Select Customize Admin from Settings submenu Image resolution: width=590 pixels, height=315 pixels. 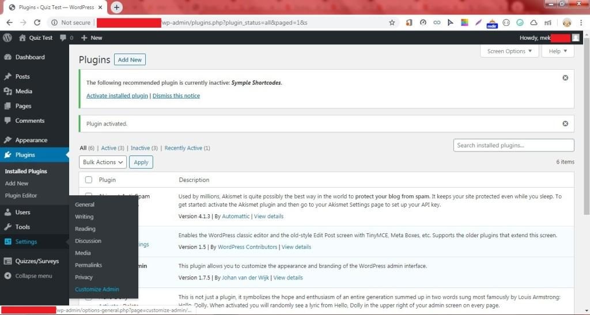pos(97,289)
